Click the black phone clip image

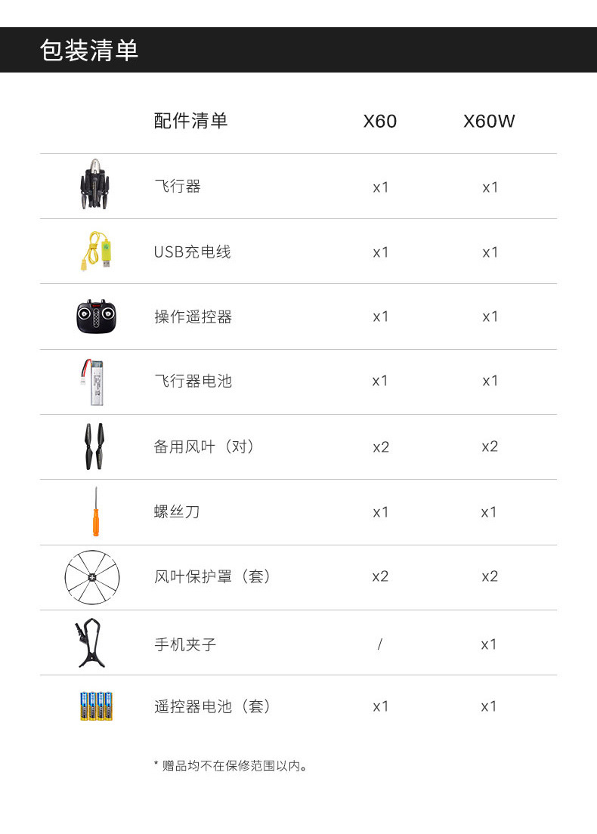tap(91, 643)
